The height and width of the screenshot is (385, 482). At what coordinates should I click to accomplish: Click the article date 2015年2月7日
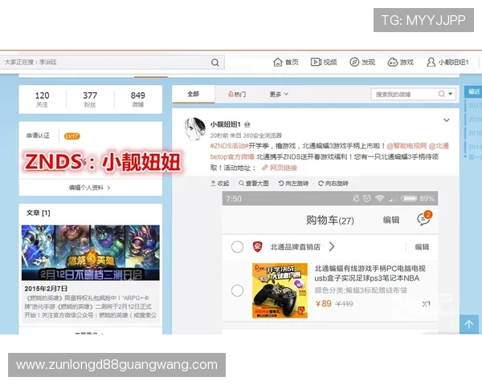point(46,289)
